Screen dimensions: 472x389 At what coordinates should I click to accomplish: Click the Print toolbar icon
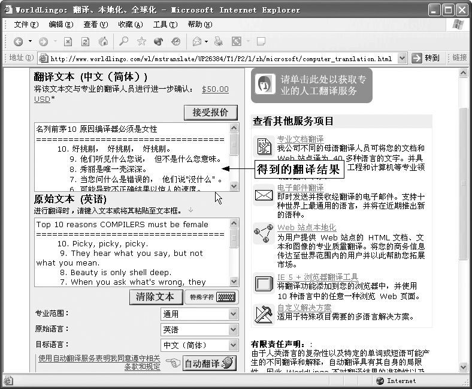(x=219, y=41)
